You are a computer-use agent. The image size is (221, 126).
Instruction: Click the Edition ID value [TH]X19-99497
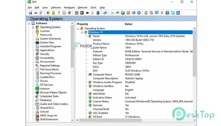click(133, 59)
